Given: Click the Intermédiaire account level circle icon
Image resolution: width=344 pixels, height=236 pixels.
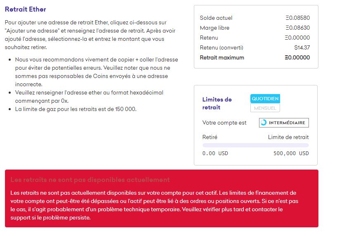Looking at the screenshot, I should click(x=264, y=123).
